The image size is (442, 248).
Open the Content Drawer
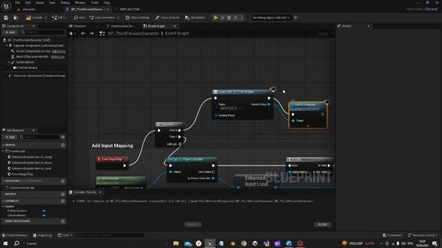click(x=15, y=236)
